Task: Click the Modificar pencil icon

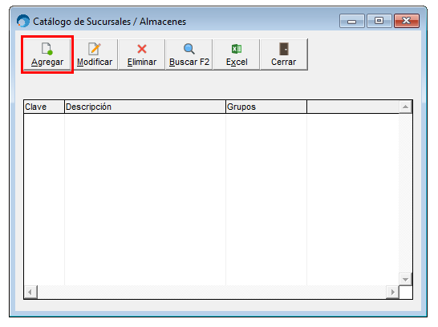Action: (95, 49)
